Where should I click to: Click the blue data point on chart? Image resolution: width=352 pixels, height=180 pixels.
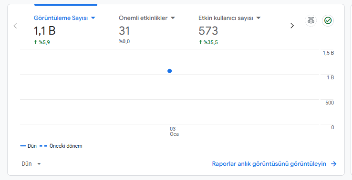tap(170, 71)
